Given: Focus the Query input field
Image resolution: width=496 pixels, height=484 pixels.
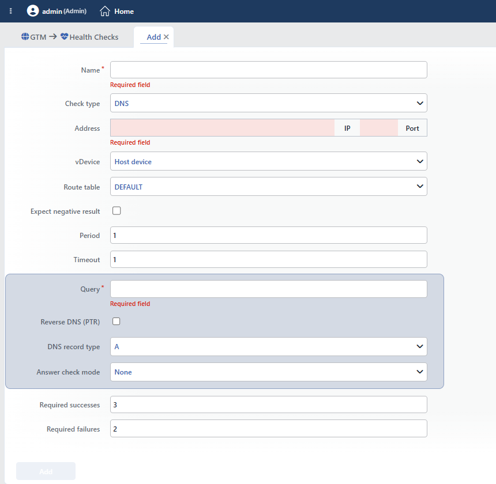Looking at the screenshot, I should pos(269,289).
